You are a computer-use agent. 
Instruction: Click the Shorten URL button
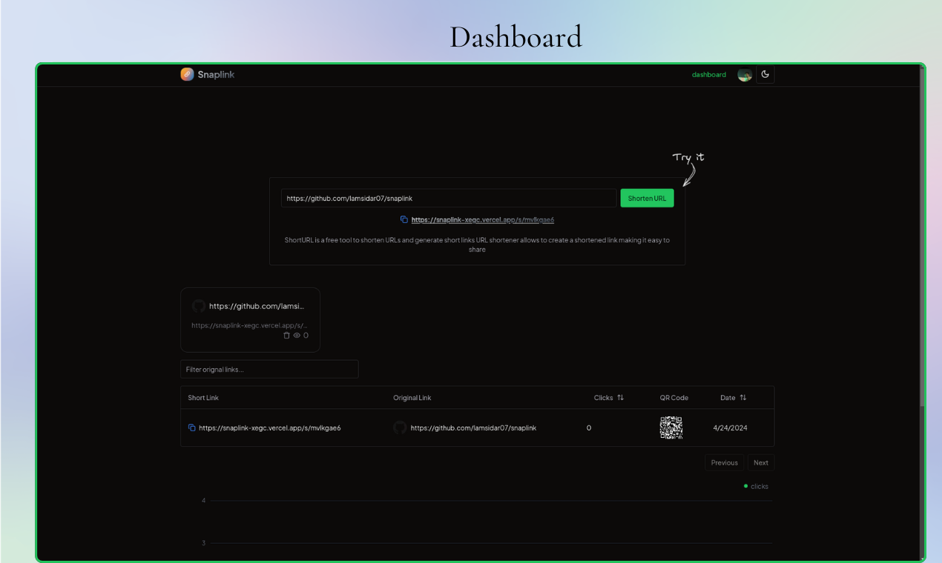647,198
